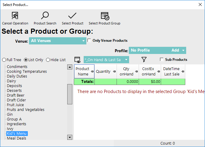This screenshot has width=205, height=147.
Task: Click pin icon on DateTime Last Sale column
Action: point(183,72)
